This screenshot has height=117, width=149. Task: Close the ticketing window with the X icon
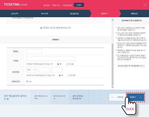click(x=145, y=5)
